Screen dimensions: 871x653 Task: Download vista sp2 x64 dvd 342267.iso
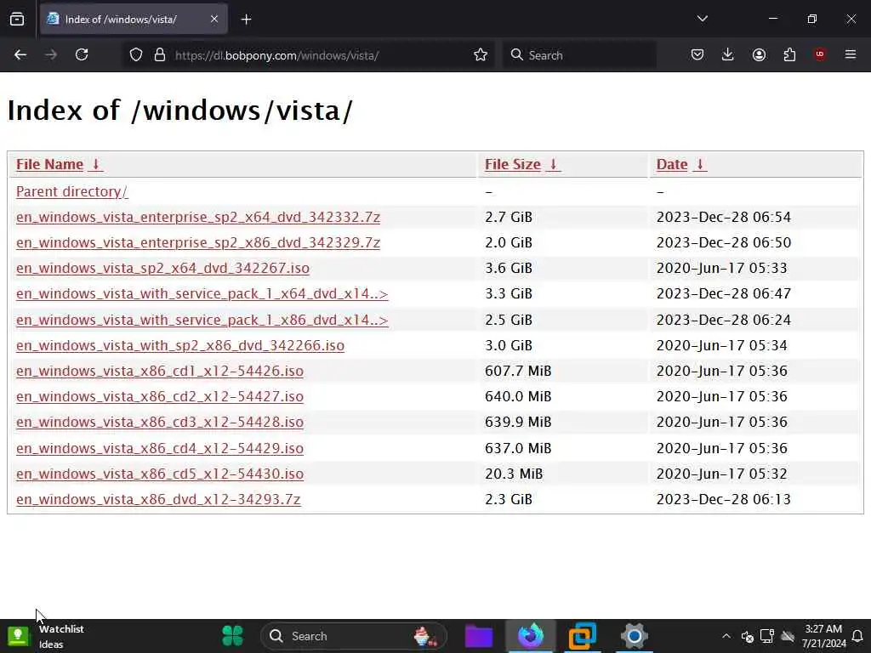click(x=162, y=268)
